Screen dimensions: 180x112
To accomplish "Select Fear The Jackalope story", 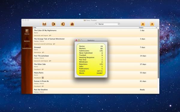I will click(x=41, y=56).
